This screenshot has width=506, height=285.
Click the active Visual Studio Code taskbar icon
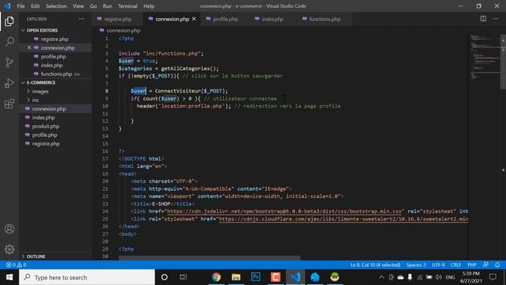(x=295, y=277)
